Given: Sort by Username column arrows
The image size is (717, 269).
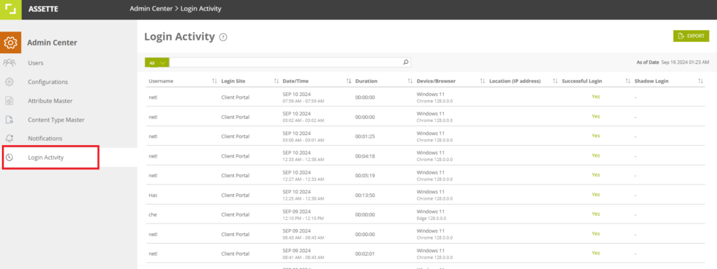Looking at the screenshot, I should (214, 81).
